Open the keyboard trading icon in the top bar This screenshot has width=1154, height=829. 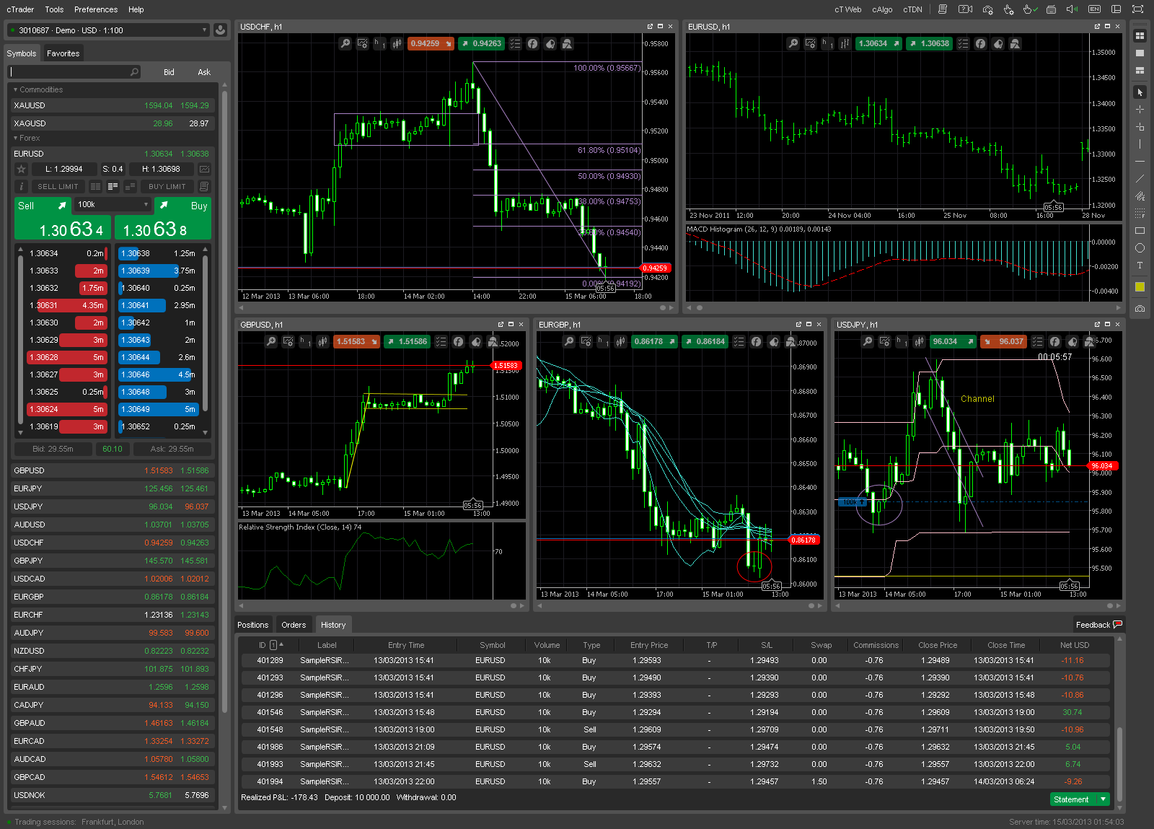pyautogui.click(x=1051, y=9)
